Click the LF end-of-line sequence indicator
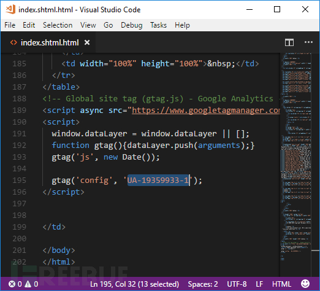 click(x=259, y=284)
